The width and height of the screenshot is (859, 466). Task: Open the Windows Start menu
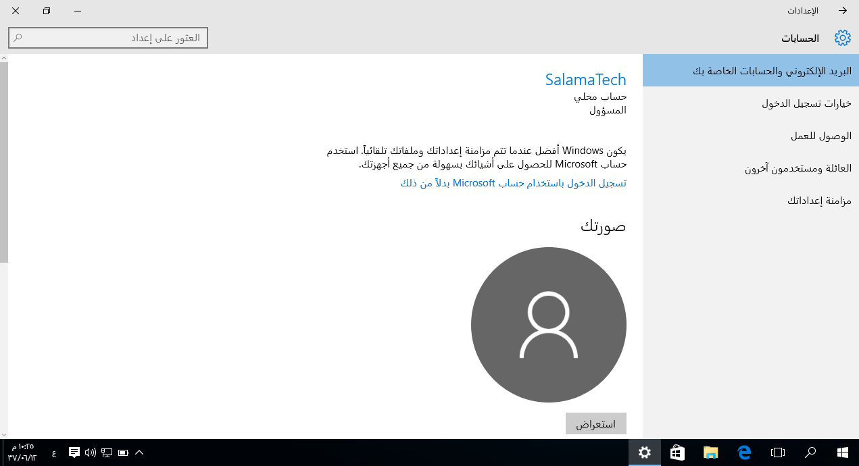pos(843,452)
